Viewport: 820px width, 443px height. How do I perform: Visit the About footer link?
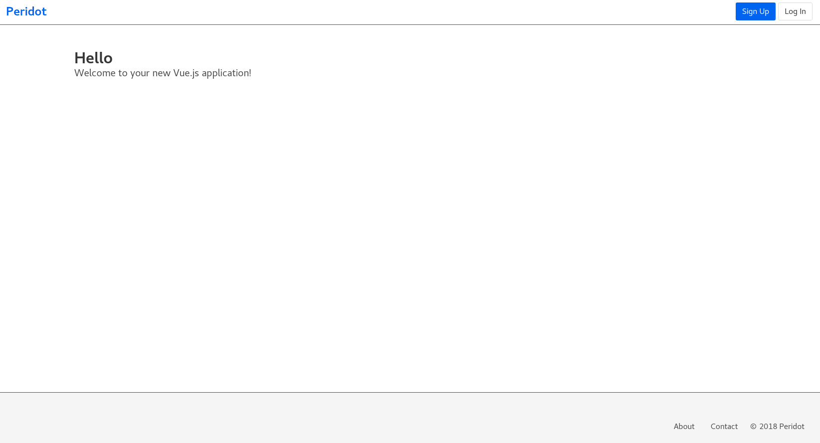click(684, 427)
